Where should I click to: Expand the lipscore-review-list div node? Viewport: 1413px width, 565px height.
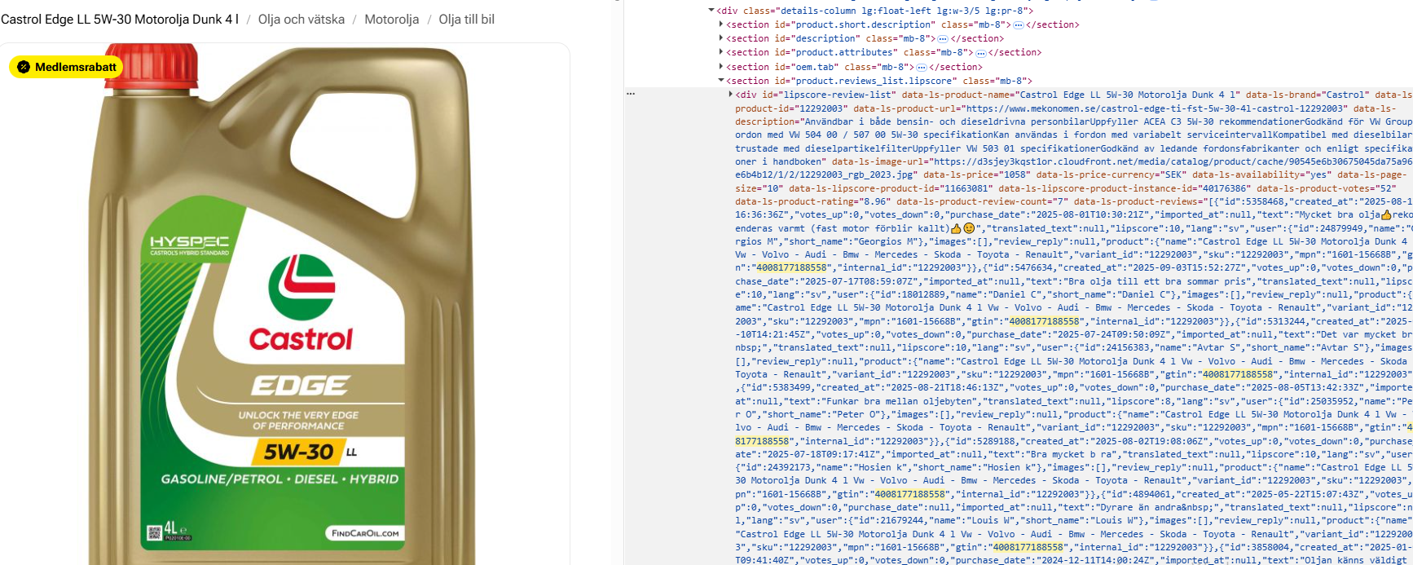(730, 95)
